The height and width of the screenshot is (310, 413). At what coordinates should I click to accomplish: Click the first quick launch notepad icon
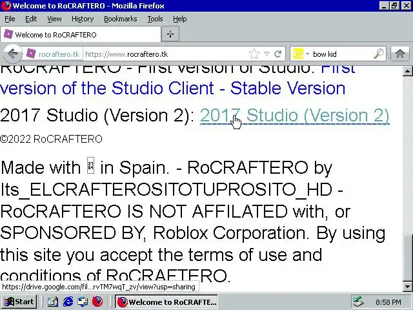pos(53,302)
